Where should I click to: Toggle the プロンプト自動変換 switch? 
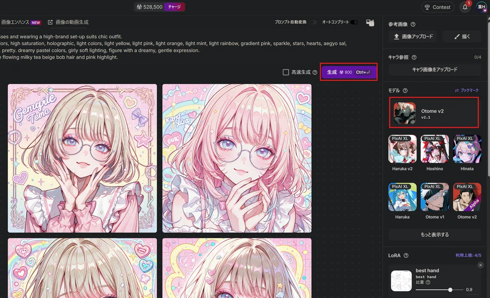click(312, 22)
